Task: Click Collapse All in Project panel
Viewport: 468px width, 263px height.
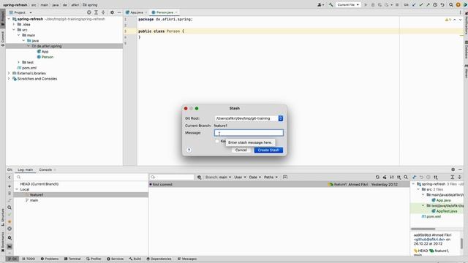Action: coord(103,12)
